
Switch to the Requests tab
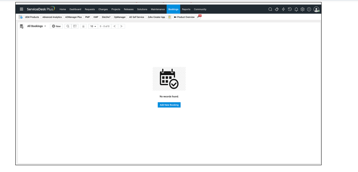[x=90, y=10]
